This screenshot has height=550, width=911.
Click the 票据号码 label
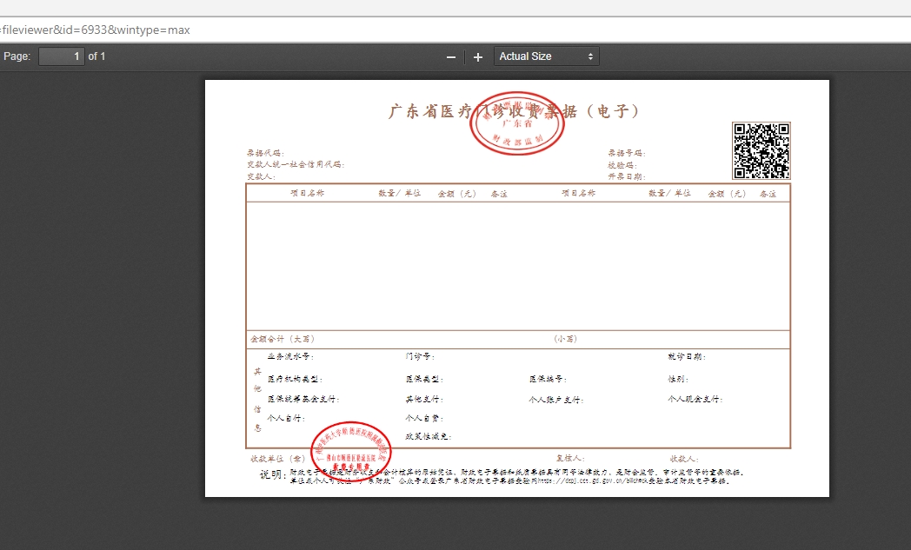[626, 153]
